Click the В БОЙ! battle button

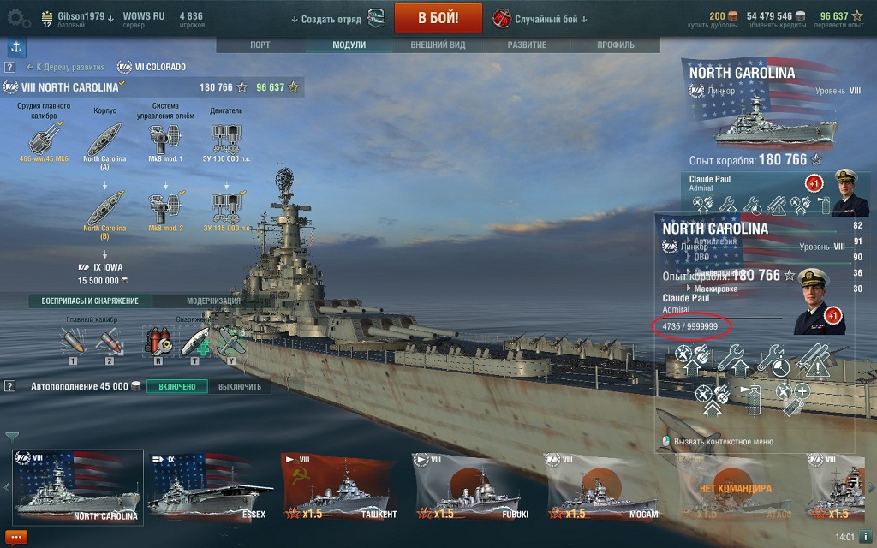point(438,18)
